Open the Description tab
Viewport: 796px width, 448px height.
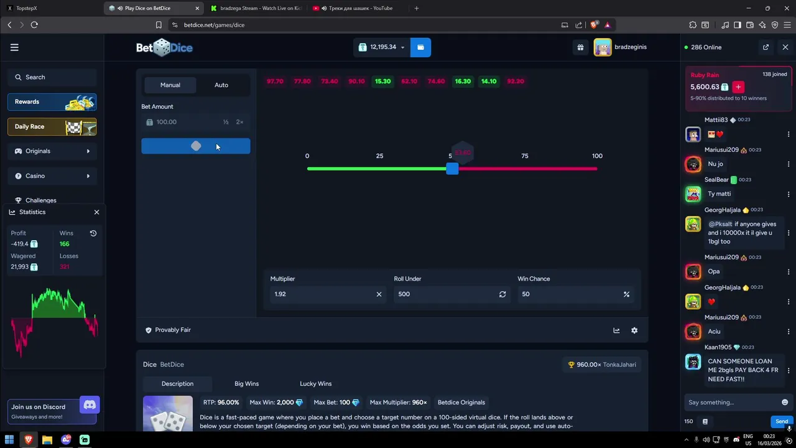[x=177, y=384]
